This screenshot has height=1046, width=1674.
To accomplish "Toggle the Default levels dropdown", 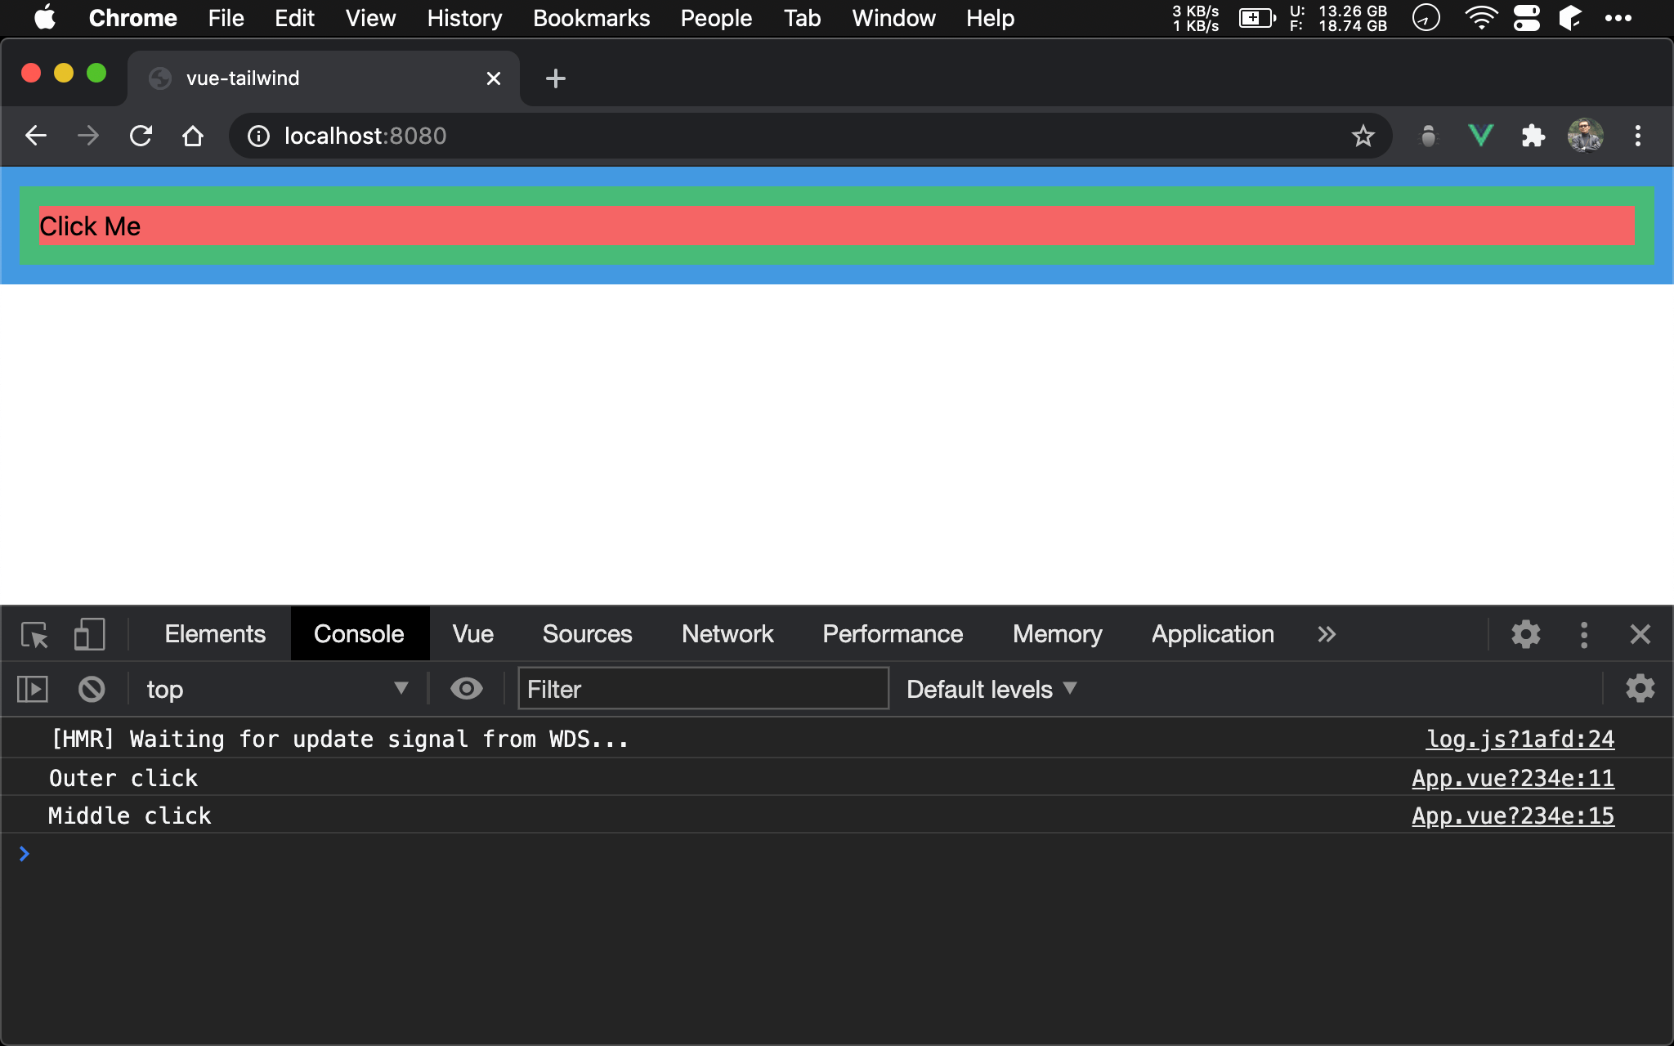I will [988, 690].
